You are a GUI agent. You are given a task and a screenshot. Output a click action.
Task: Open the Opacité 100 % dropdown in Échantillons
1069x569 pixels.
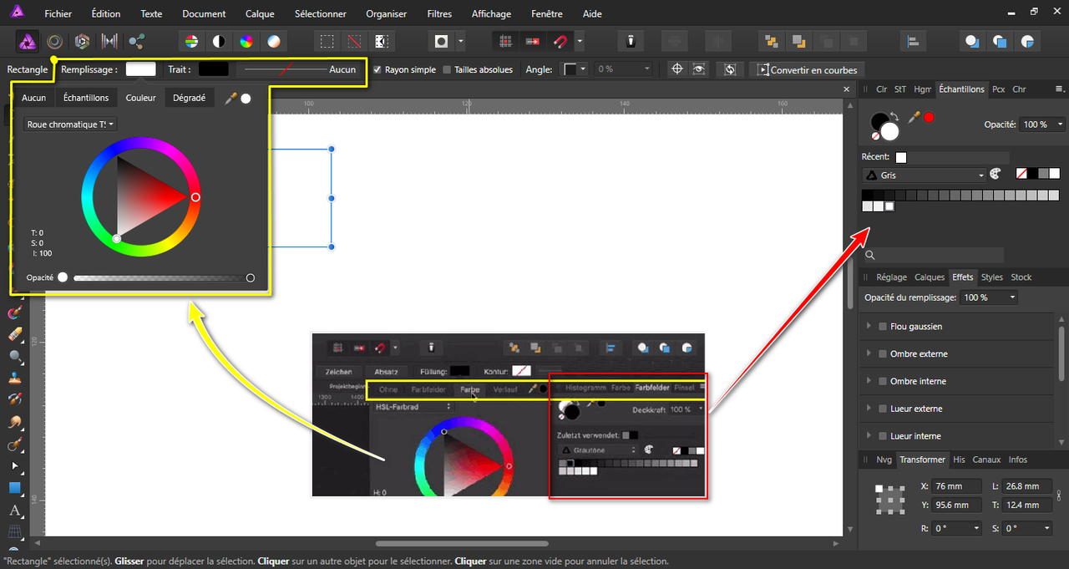point(1042,124)
